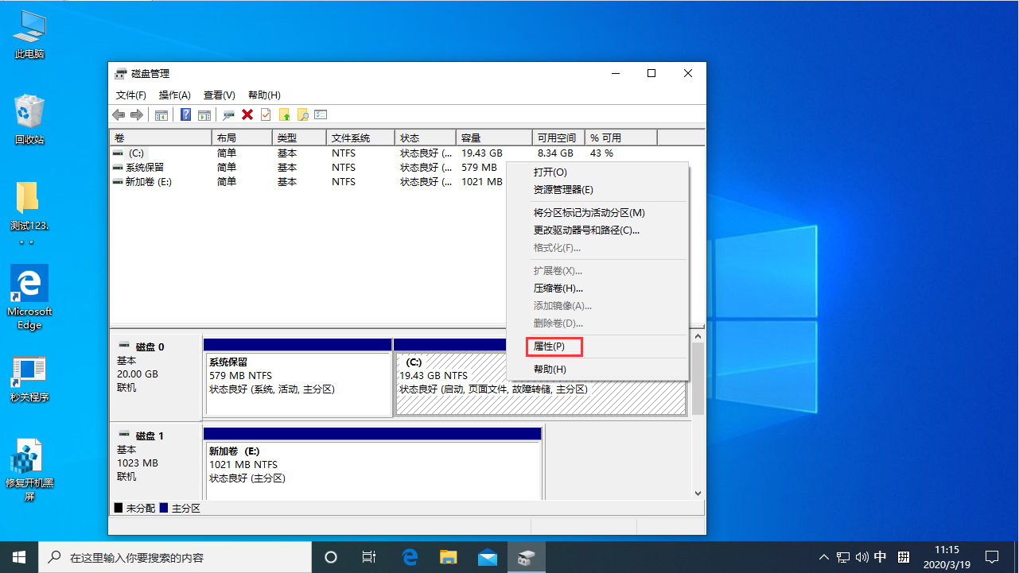Image resolution: width=1019 pixels, height=573 pixels.
Task: Open 回收站 from the desktop
Action: (x=29, y=111)
